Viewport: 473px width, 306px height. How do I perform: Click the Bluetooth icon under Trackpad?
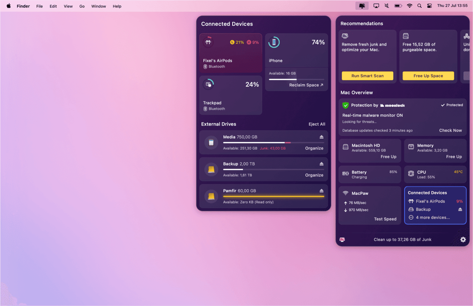point(205,109)
